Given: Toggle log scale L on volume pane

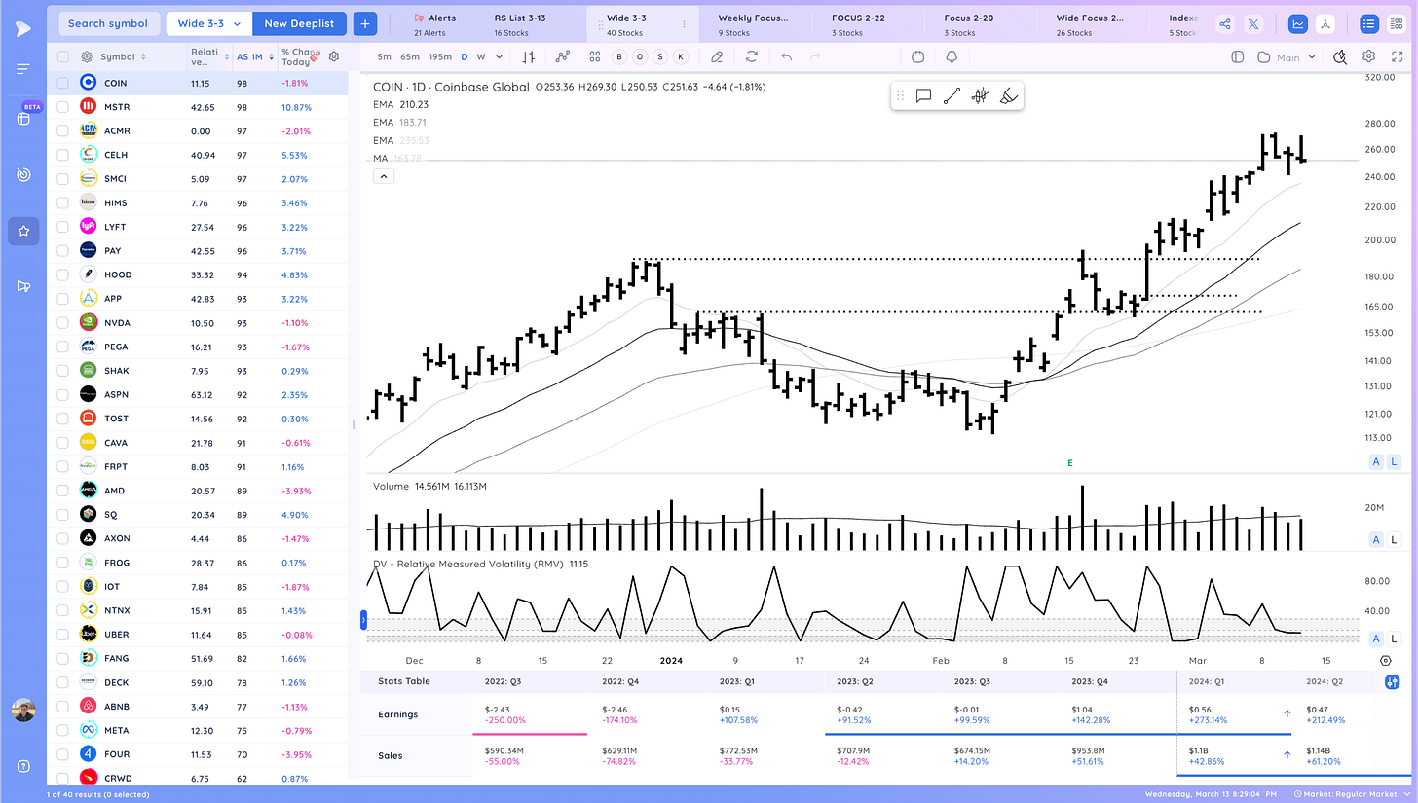Looking at the screenshot, I should point(1394,539).
